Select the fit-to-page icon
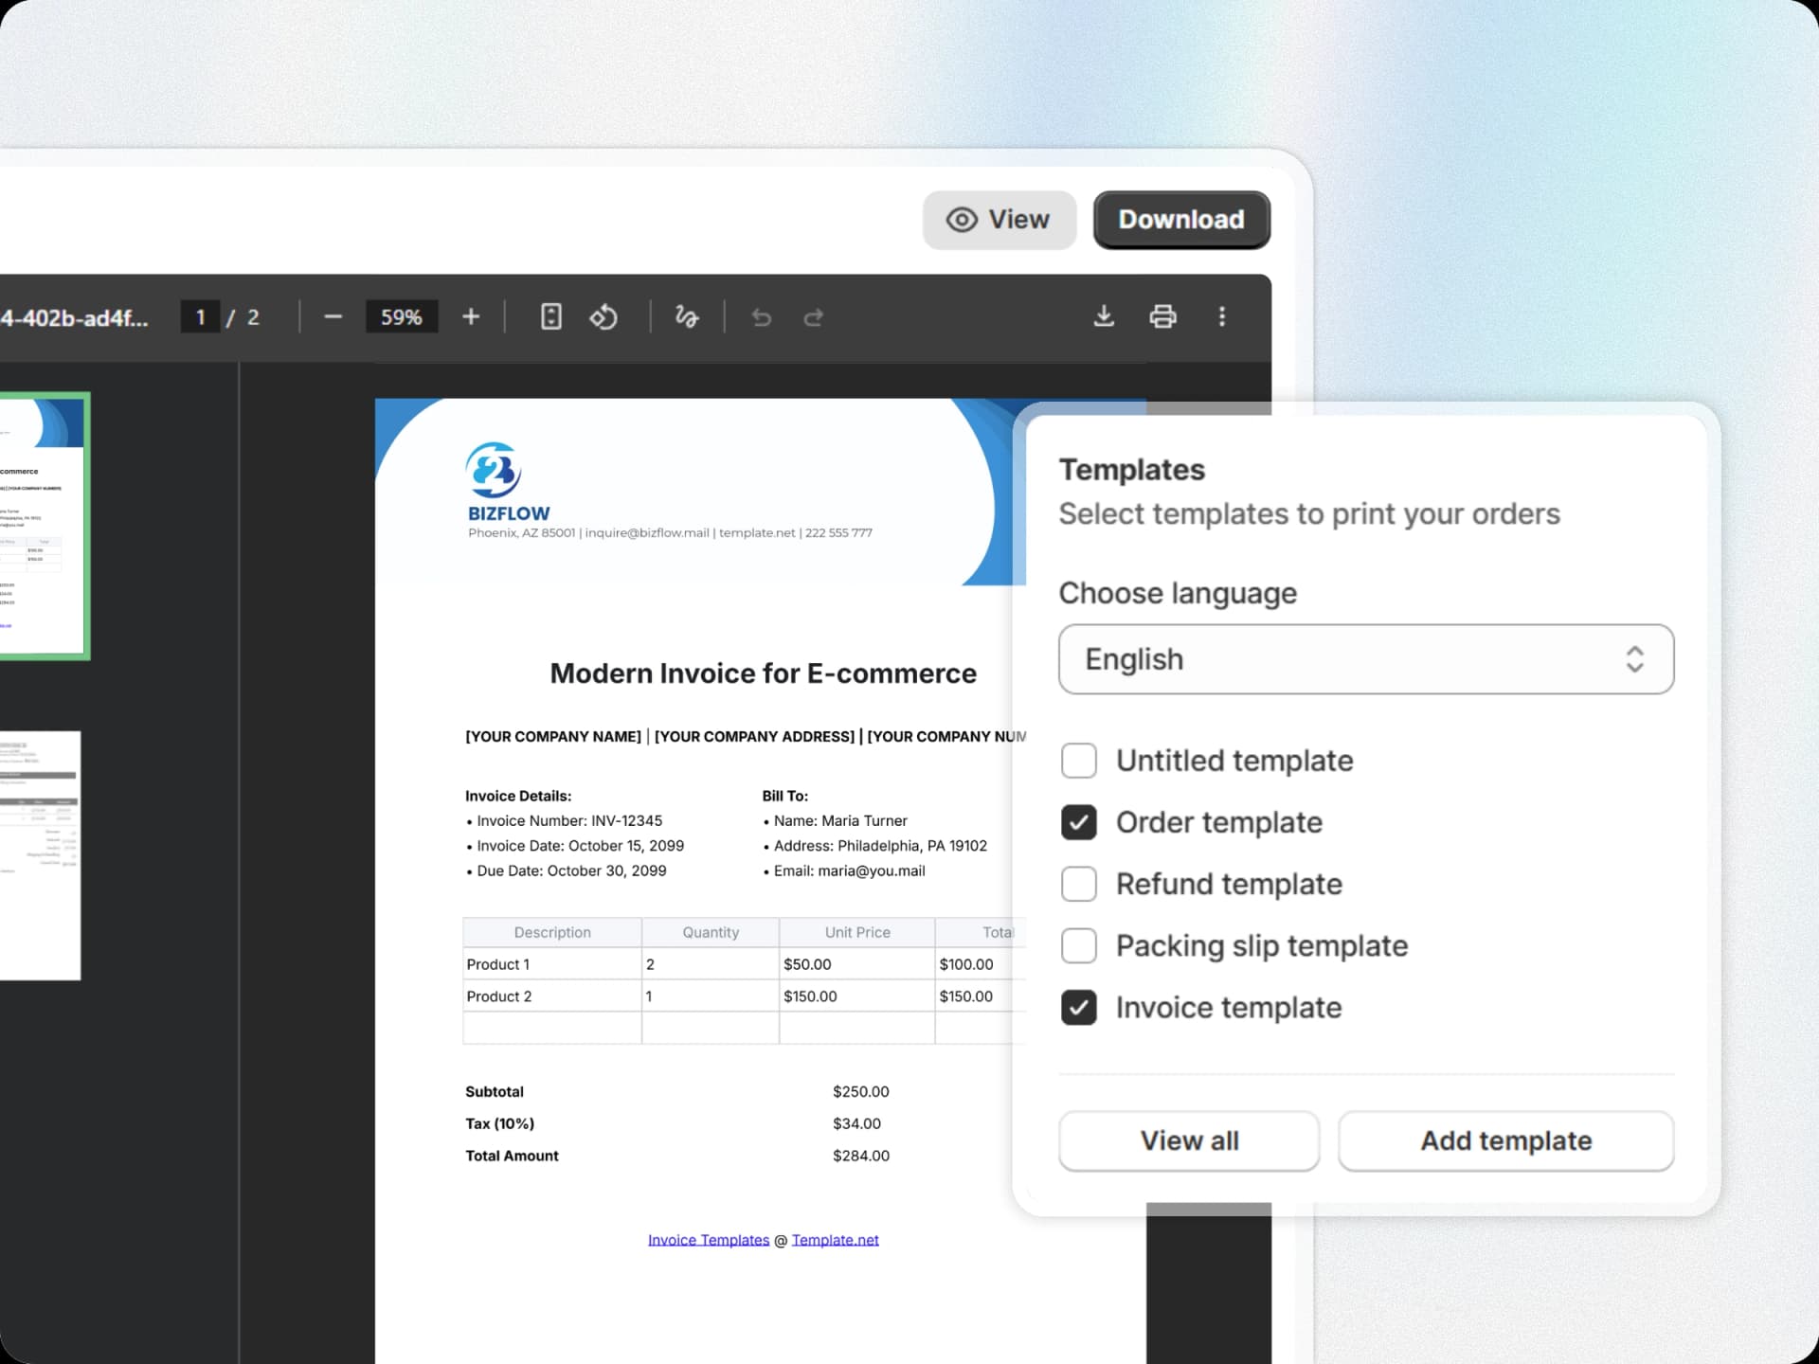 point(550,317)
